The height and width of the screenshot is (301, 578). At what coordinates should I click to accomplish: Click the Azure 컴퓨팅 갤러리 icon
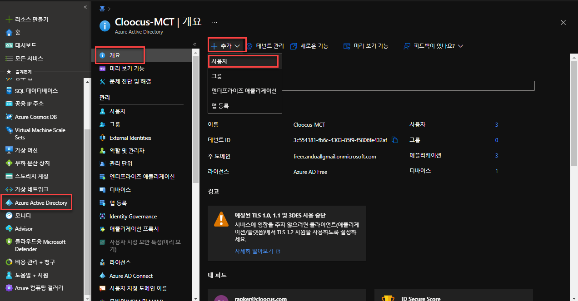9,288
